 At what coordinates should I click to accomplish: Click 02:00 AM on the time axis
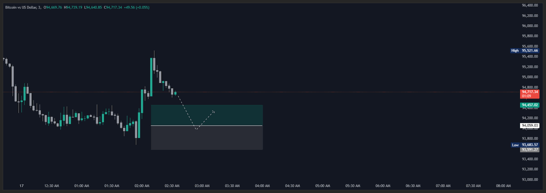point(142,186)
